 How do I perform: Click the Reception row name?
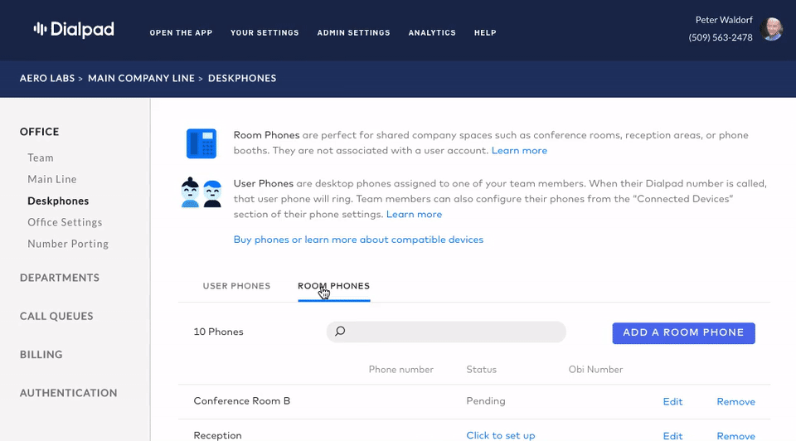[x=217, y=435]
